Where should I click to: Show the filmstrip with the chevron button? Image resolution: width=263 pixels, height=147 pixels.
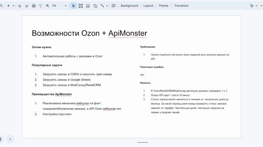click(x=10, y=139)
